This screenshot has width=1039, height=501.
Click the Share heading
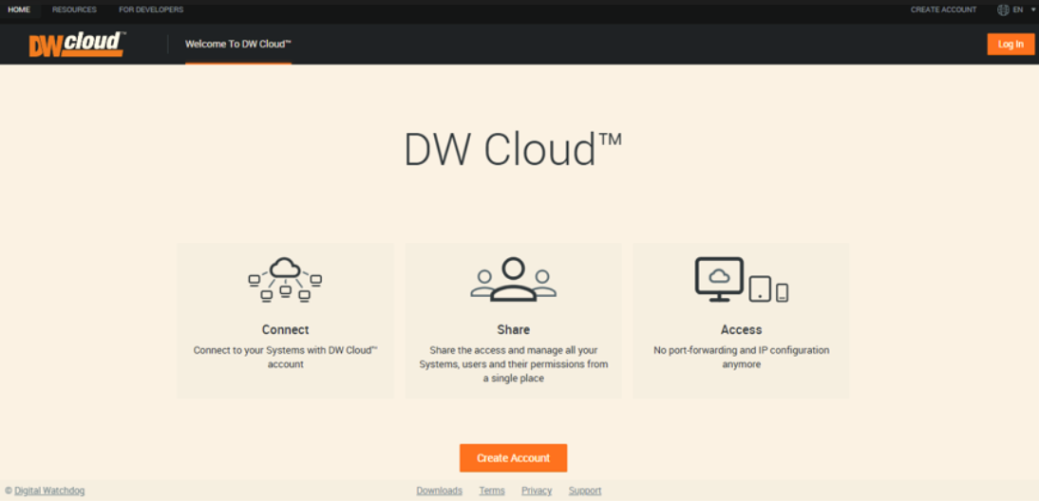[x=514, y=329]
